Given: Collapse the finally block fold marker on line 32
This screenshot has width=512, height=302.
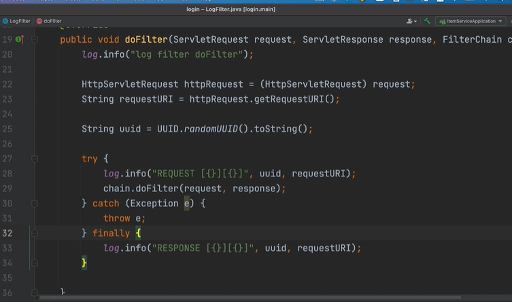Looking at the screenshot, I should [35, 233].
